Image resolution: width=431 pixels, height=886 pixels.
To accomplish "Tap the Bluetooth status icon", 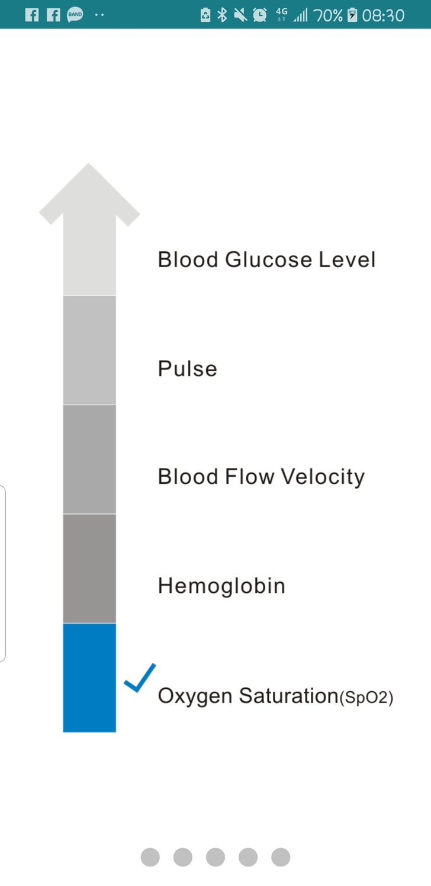I will (222, 15).
